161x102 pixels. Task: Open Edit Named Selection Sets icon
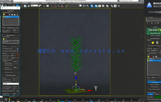click(x=67, y=6)
